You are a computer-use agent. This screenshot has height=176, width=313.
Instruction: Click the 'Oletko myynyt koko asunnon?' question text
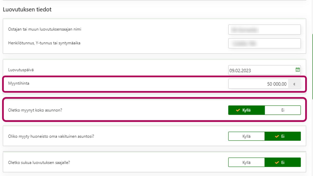coord(35,110)
